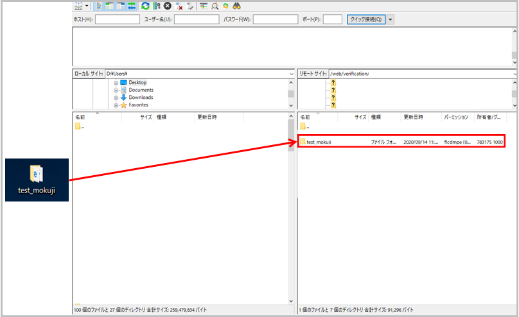Open directory listing filters icon
Screen dimensions: 519x317
coord(204,6)
